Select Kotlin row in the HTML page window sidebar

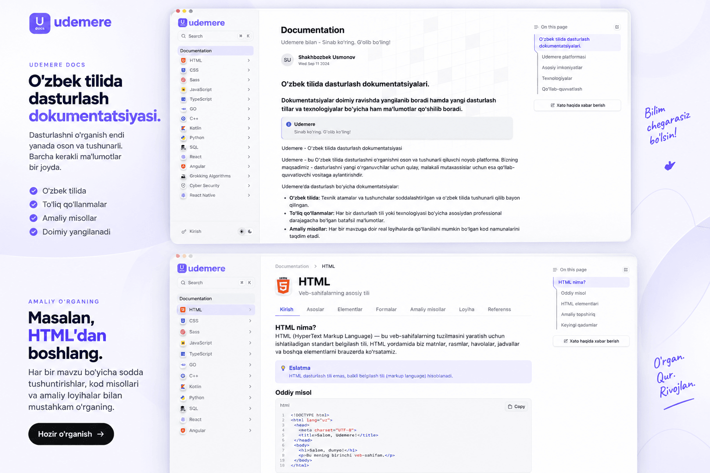pos(216,387)
